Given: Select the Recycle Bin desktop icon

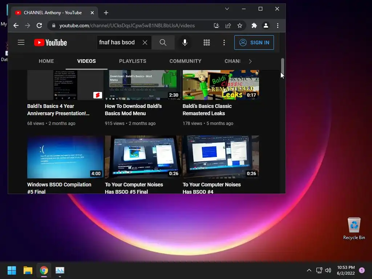Looking at the screenshot, I should tap(354, 229).
